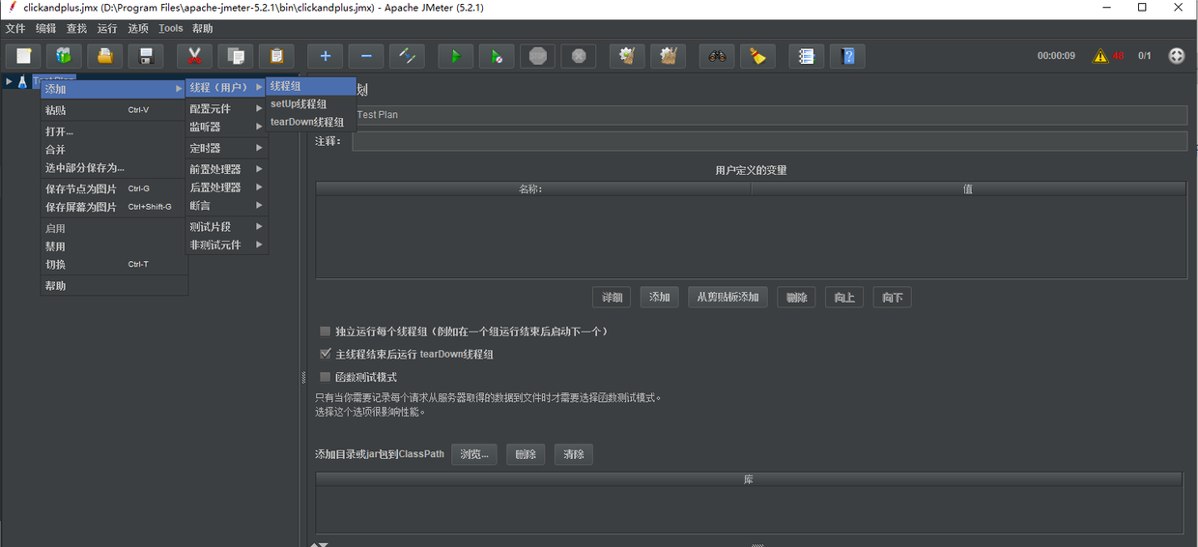Click the Help question mark icon
Screen dimensions: 1198x547
tap(847, 56)
